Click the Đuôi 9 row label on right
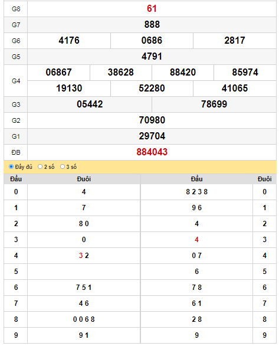This screenshot has height=346, width=279. pos(264,335)
